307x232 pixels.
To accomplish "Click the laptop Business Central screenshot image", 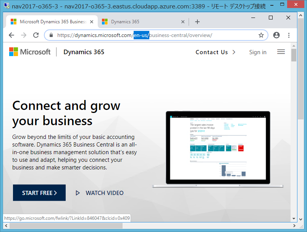I will coord(218,149).
